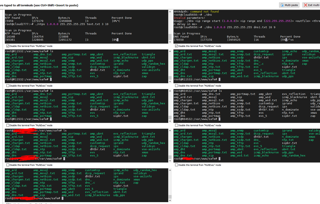Click evs_reflection in R11S33 terminal
Image resolution: width=320 pixels, height=204 pixels.
tap(265, 73)
